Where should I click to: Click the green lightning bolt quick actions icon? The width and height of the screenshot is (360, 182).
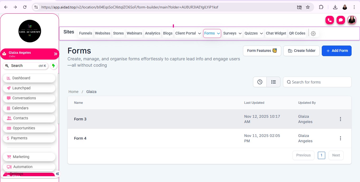pos(53,66)
